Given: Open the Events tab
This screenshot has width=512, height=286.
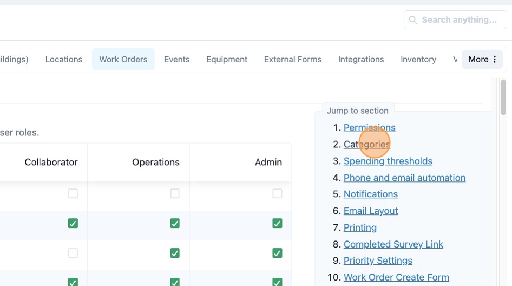Looking at the screenshot, I should point(176,59).
